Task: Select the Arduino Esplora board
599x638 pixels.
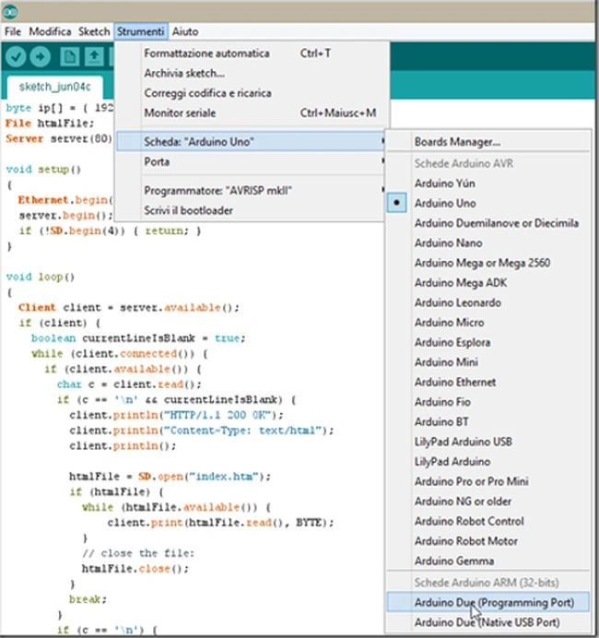Action: pos(488,343)
